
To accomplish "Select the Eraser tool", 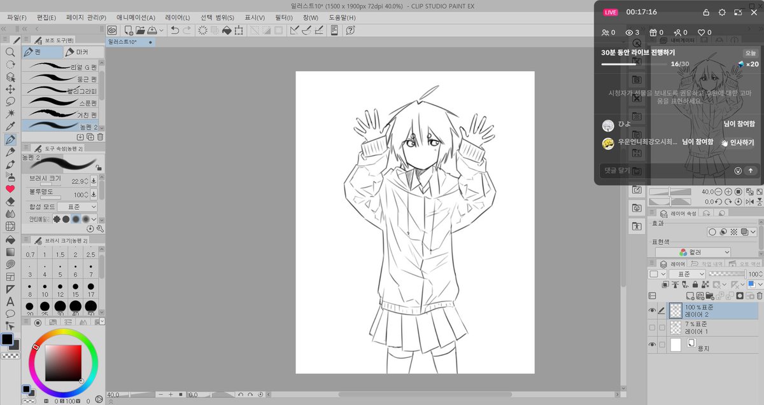I will (10, 201).
